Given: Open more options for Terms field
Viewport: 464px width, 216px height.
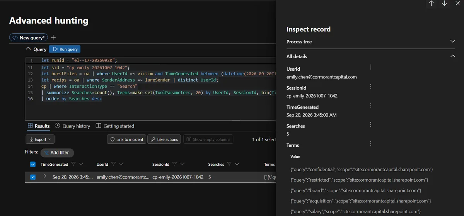Looking at the screenshot, I should pyautogui.click(x=370, y=143).
